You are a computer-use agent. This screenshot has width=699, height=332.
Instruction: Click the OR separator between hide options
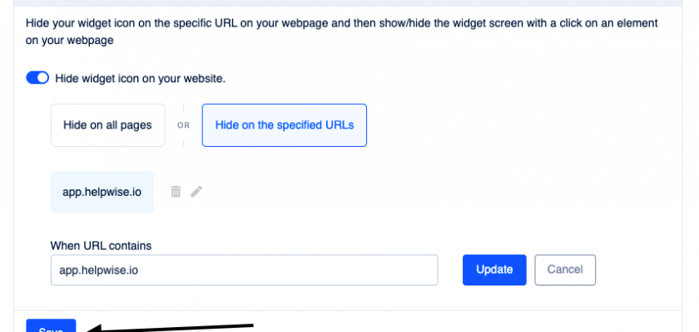pyautogui.click(x=183, y=126)
